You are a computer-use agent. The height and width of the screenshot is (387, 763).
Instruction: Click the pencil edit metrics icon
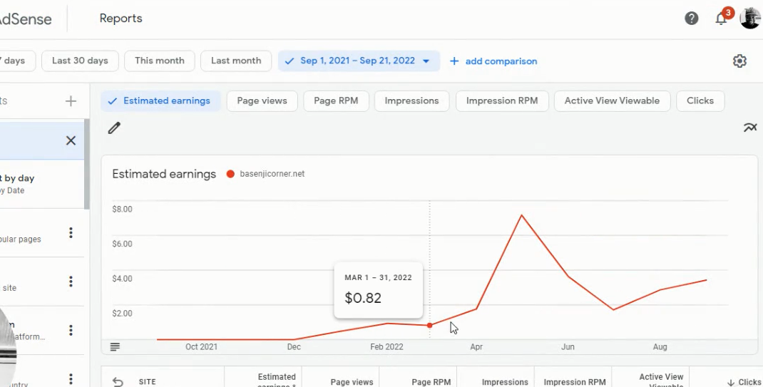114,128
